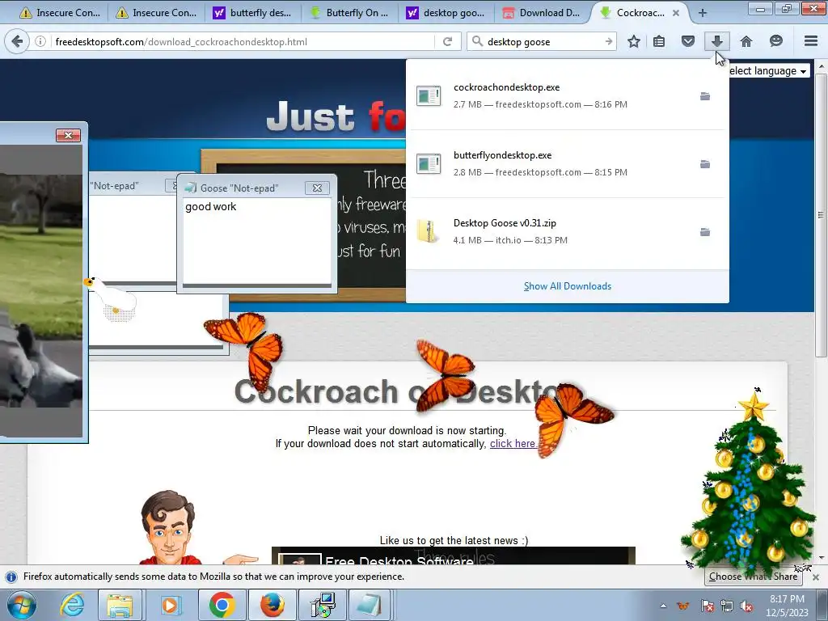Close the Goose Not-epad 'good work' window
Image resolution: width=828 pixels, height=621 pixels.
coord(317,188)
